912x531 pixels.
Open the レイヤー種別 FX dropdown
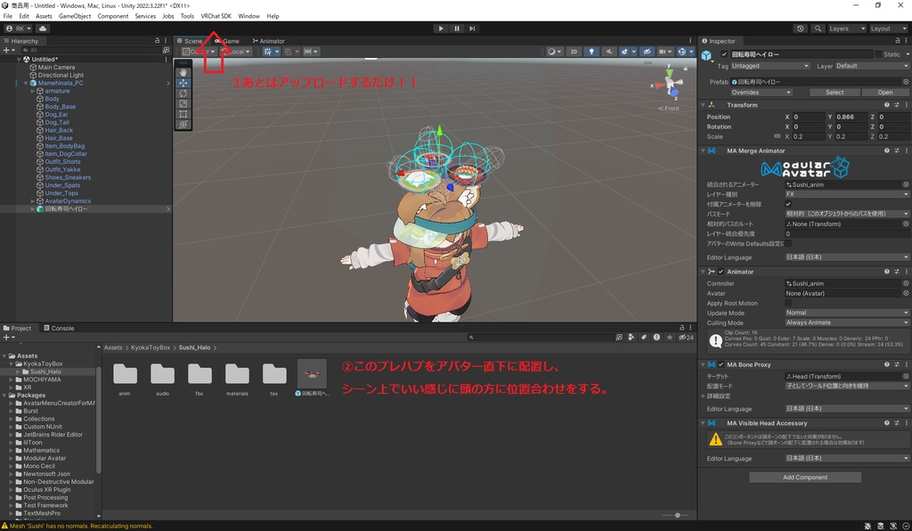pyautogui.click(x=847, y=194)
